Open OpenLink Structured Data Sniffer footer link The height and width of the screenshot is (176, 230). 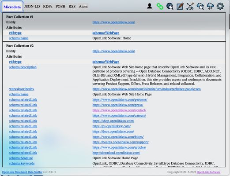click(22, 172)
